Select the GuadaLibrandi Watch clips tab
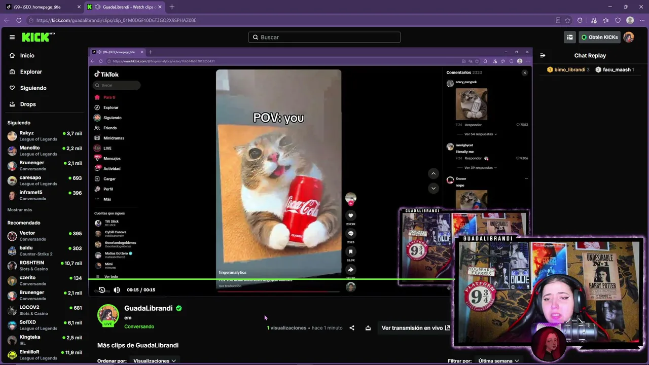Viewport: 649px width, 365px height. pyautogui.click(x=125, y=7)
